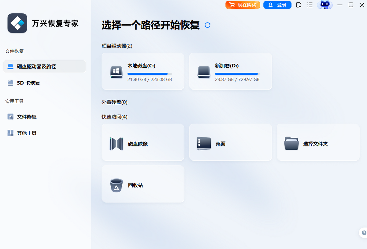Open the robot assistant icon
This screenshot has height=249, width=367.
click(324, 5)
